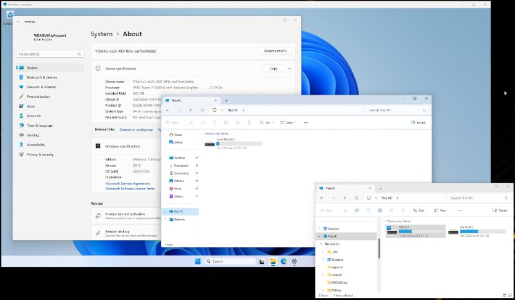Select the Local Disk (C:) drive
The image size is (515, 300).
[233, 144]
